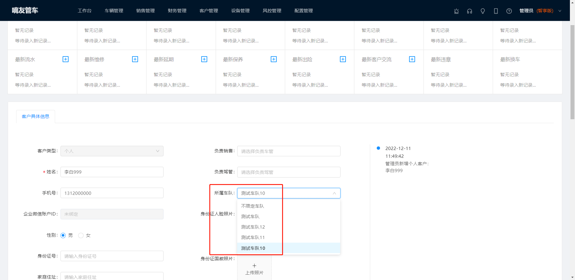Collapse the 所属车队 dropdown arrow
Viewport: 575px width, 280px height.
[334, 193]
